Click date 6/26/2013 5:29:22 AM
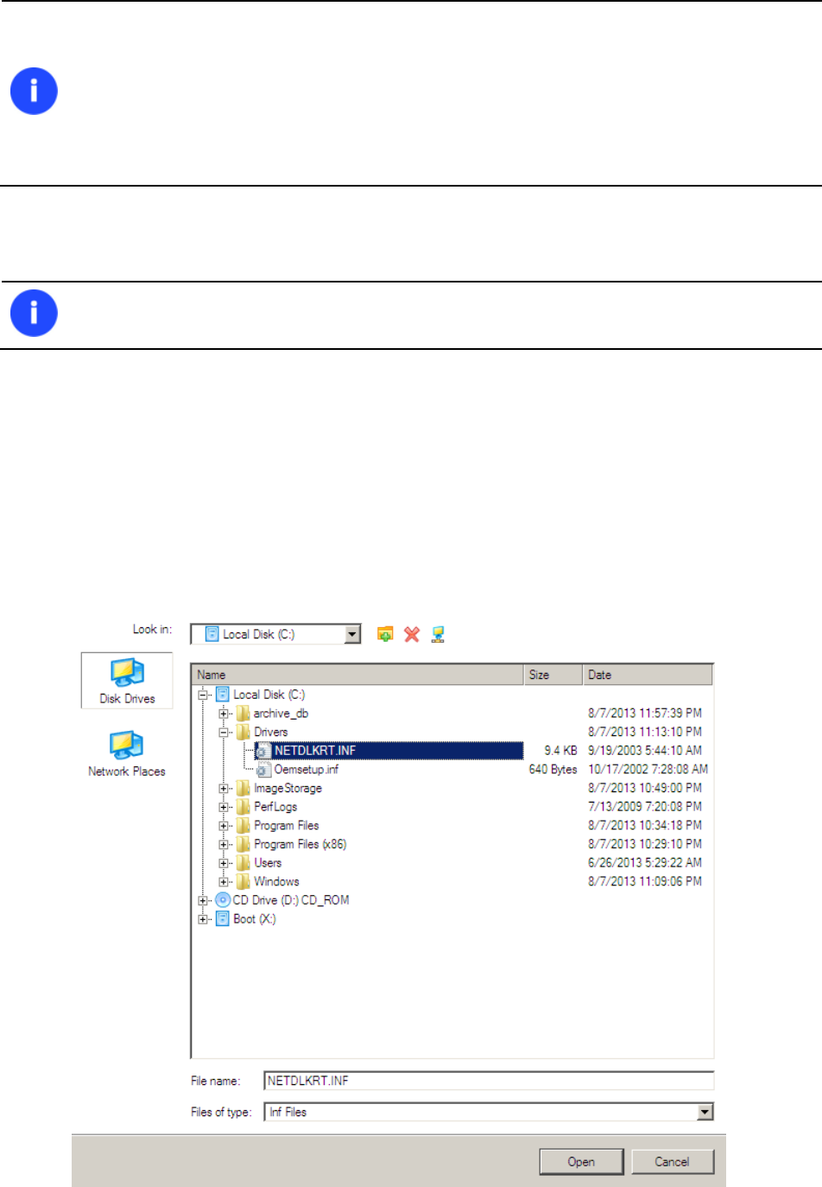822x1187 pixels. (x=645, y=863)
